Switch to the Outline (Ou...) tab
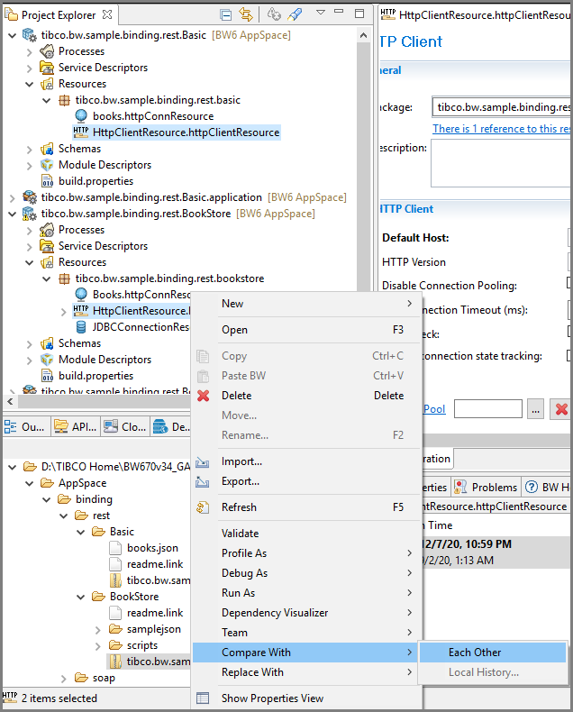The width and height of the screenshot is (573, 712). [26, 427]
